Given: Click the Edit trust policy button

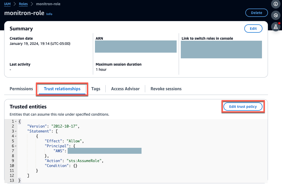Looking at the screenshot, I should pyautogui.click(x=243, y=106).
